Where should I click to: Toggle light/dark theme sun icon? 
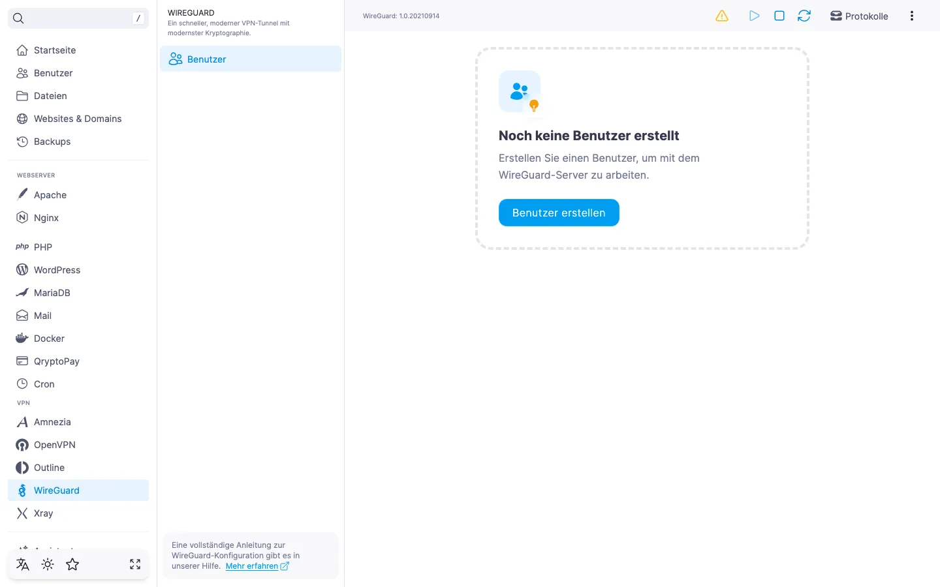[48, 564]
